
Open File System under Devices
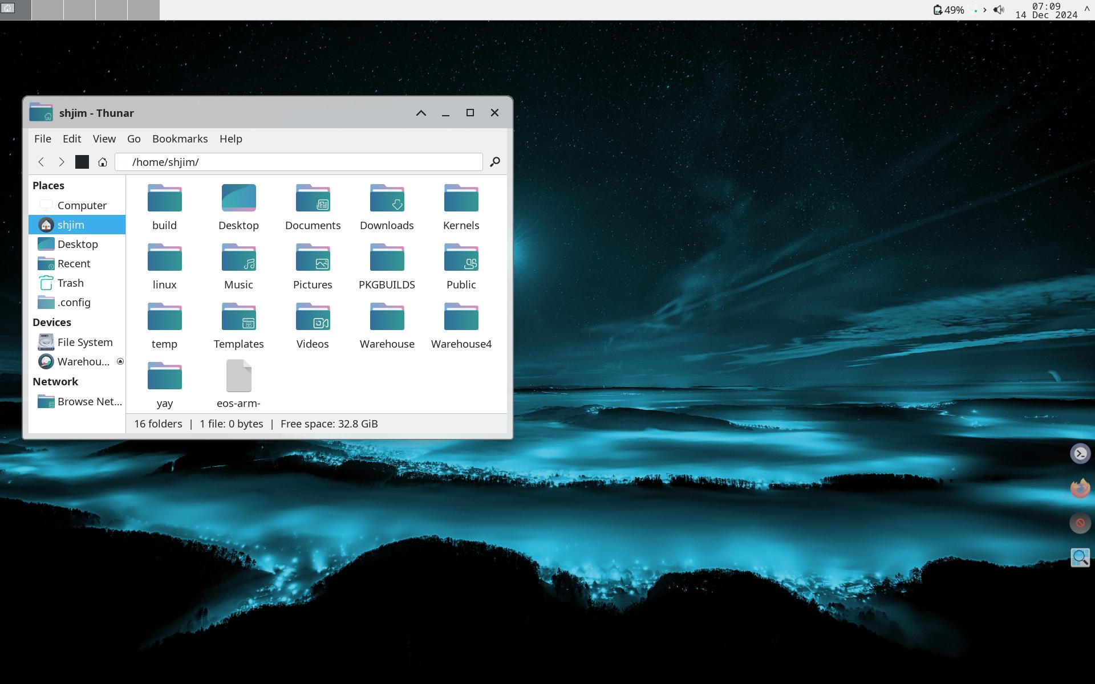point(77,342)
